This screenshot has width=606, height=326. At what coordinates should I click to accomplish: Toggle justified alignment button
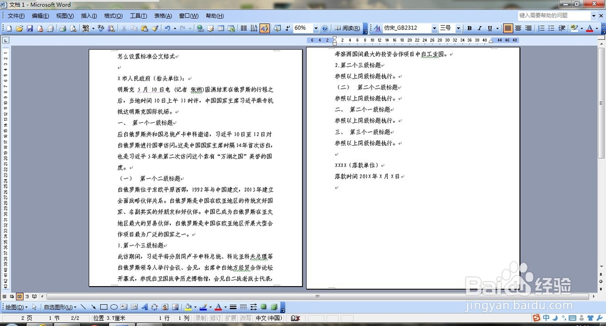click(x=508, y=28)
